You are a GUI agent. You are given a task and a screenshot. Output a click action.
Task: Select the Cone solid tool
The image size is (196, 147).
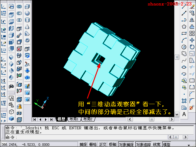click(x=27, y=27)
